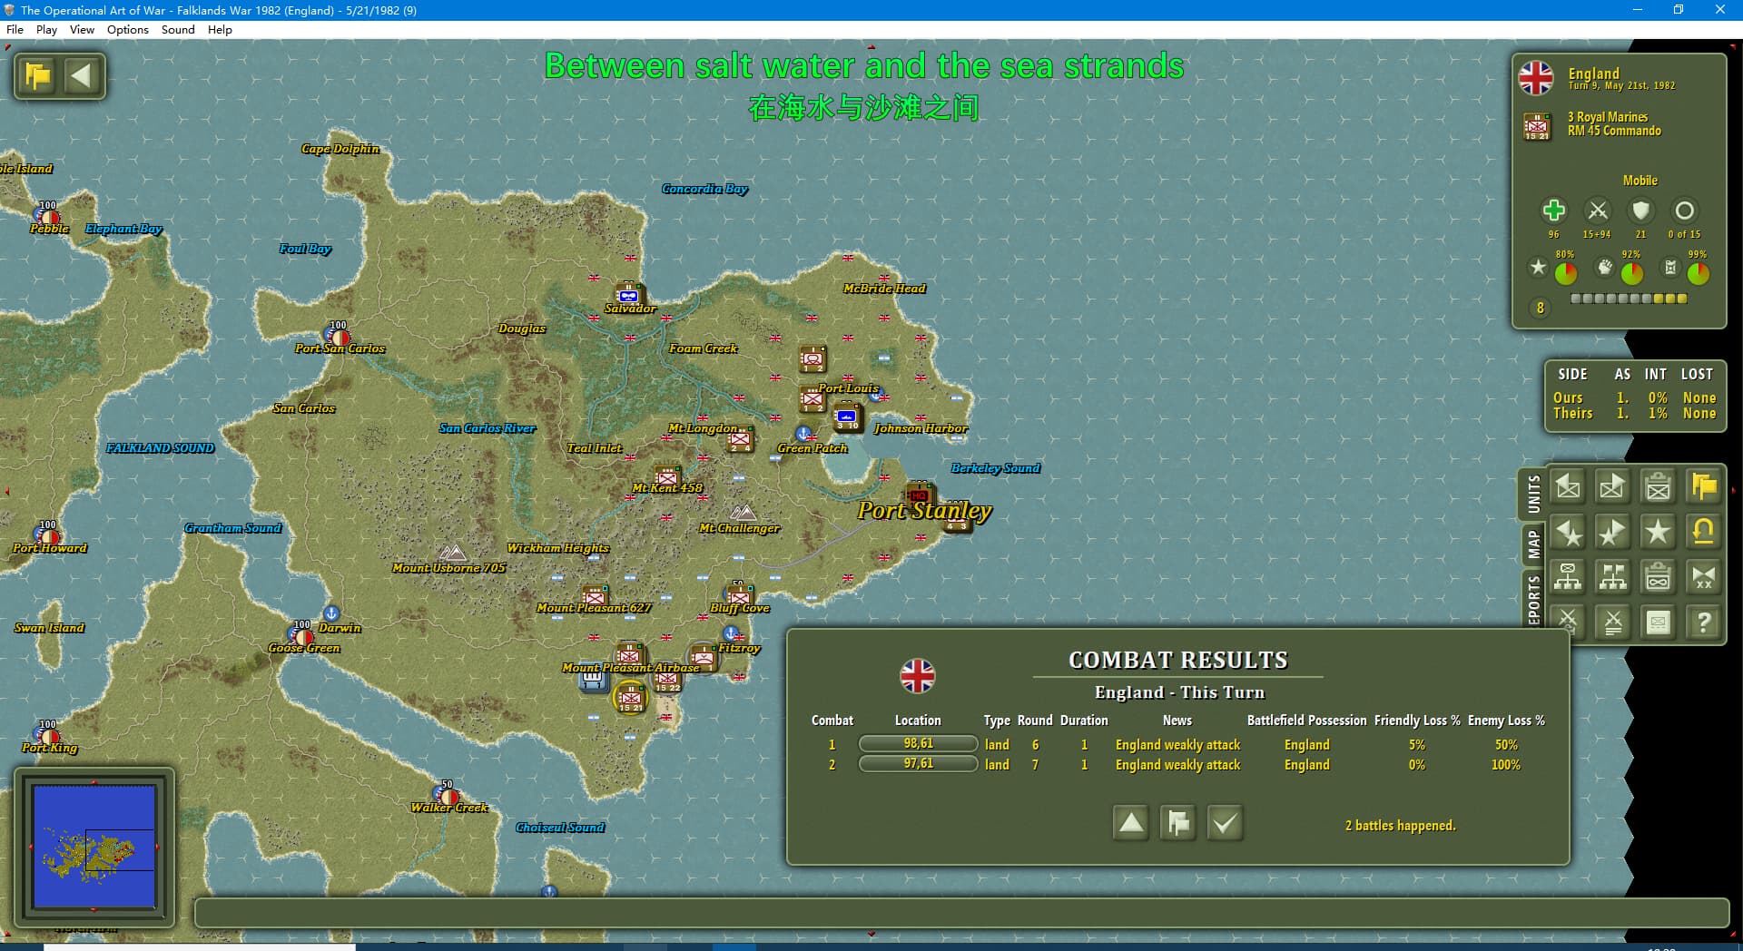Click the circle movement icon above 0 of 15

[1684, 211]
